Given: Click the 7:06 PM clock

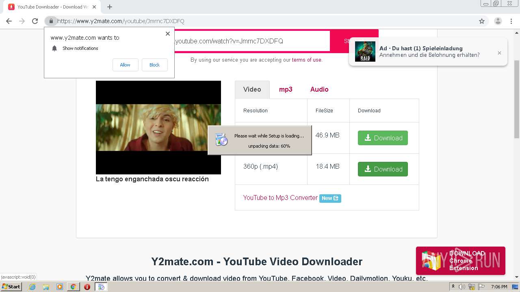Looking at the screenshot, I should coord(499,287).
